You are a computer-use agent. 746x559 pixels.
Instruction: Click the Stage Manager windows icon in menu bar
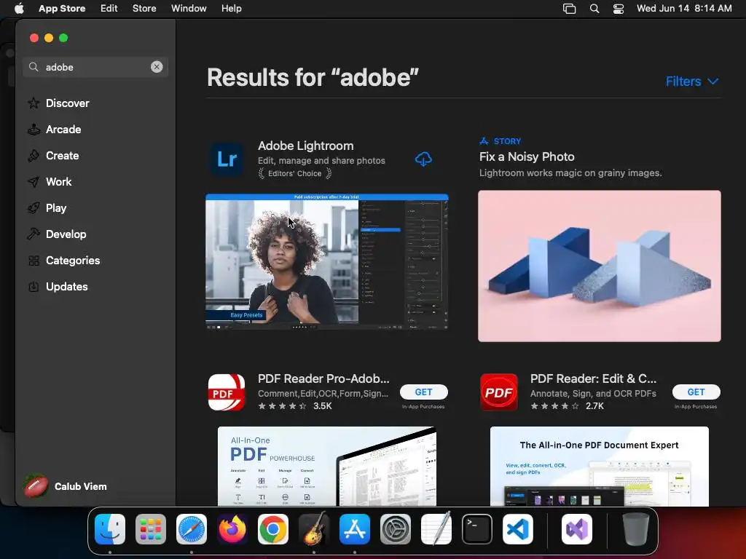click(569, 9)
